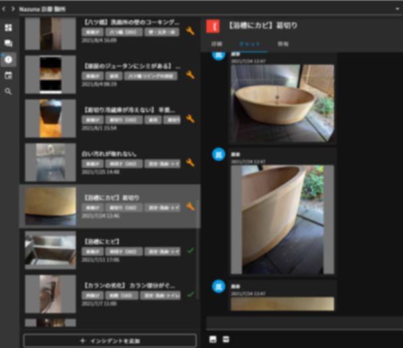Click the incident list vertical scrollbar
This screenshot has height=348, width=403.
[198, 249]
